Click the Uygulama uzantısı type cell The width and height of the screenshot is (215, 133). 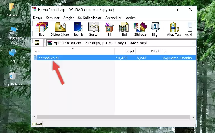[177, 58]
